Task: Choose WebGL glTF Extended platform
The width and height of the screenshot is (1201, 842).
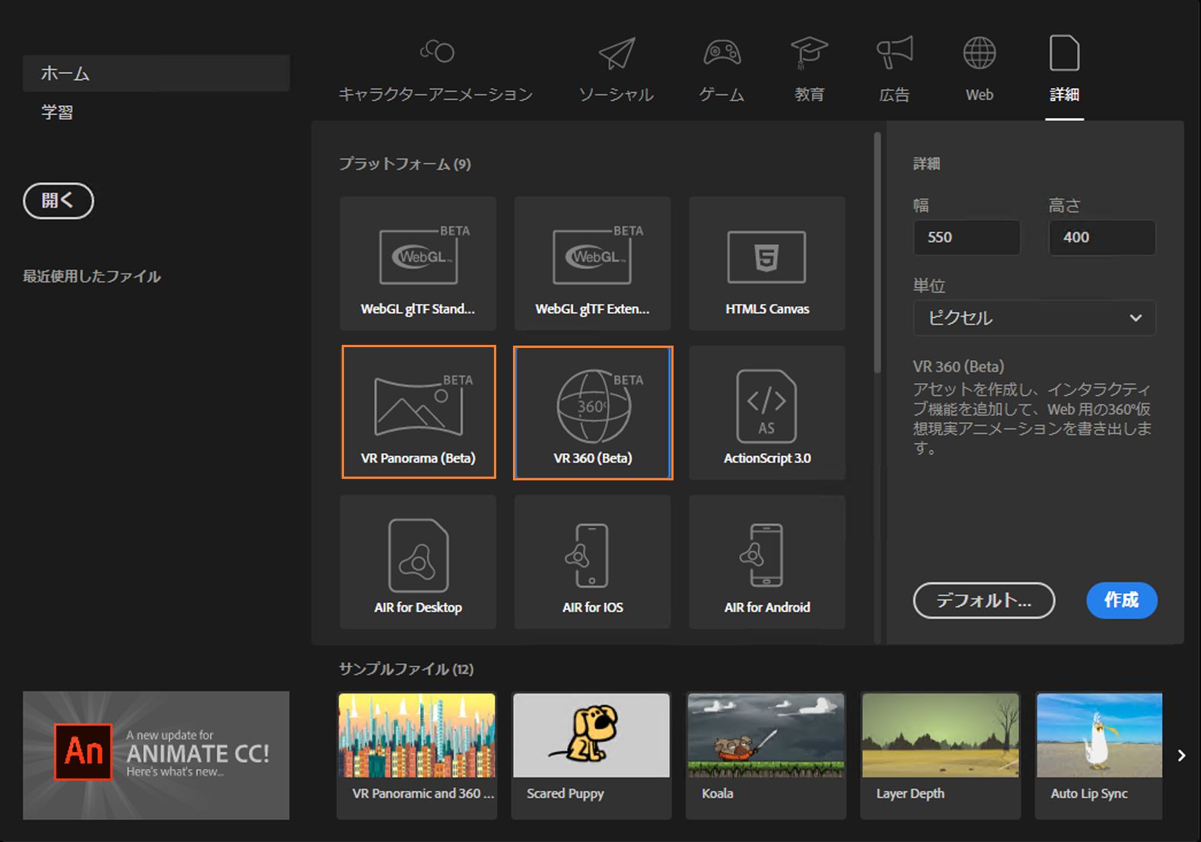Action: (x=592, y=263)
